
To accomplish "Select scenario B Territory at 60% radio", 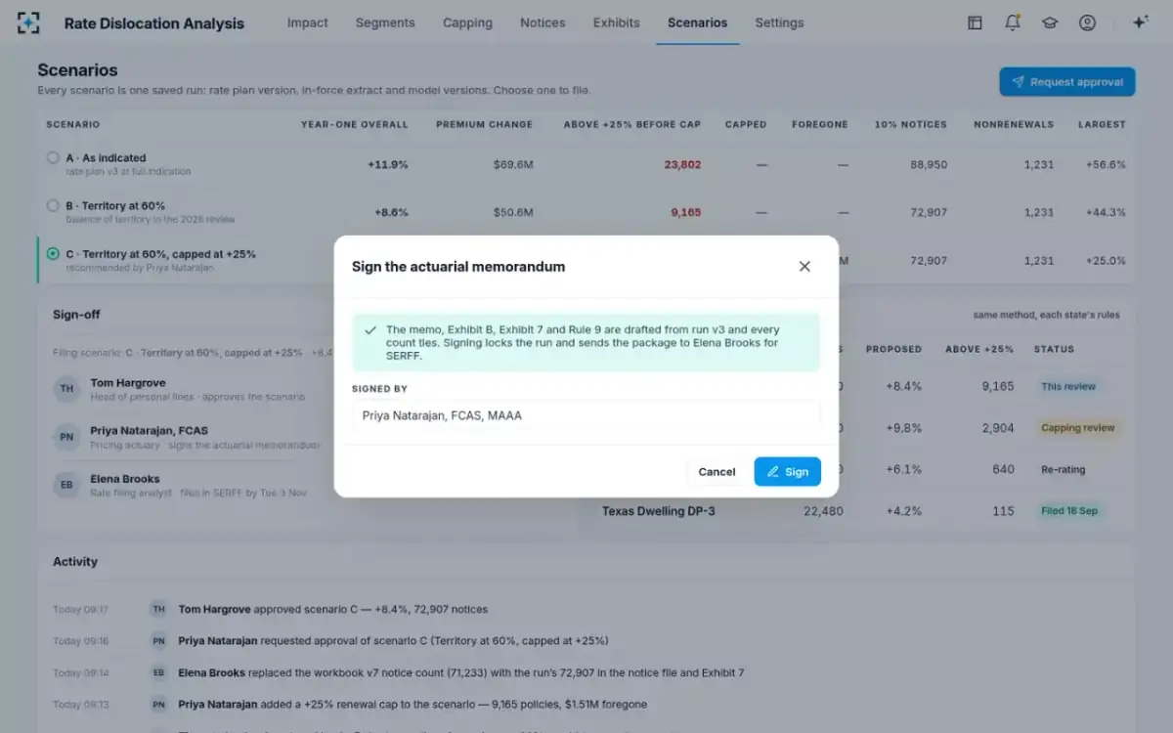I will (53, 205).
